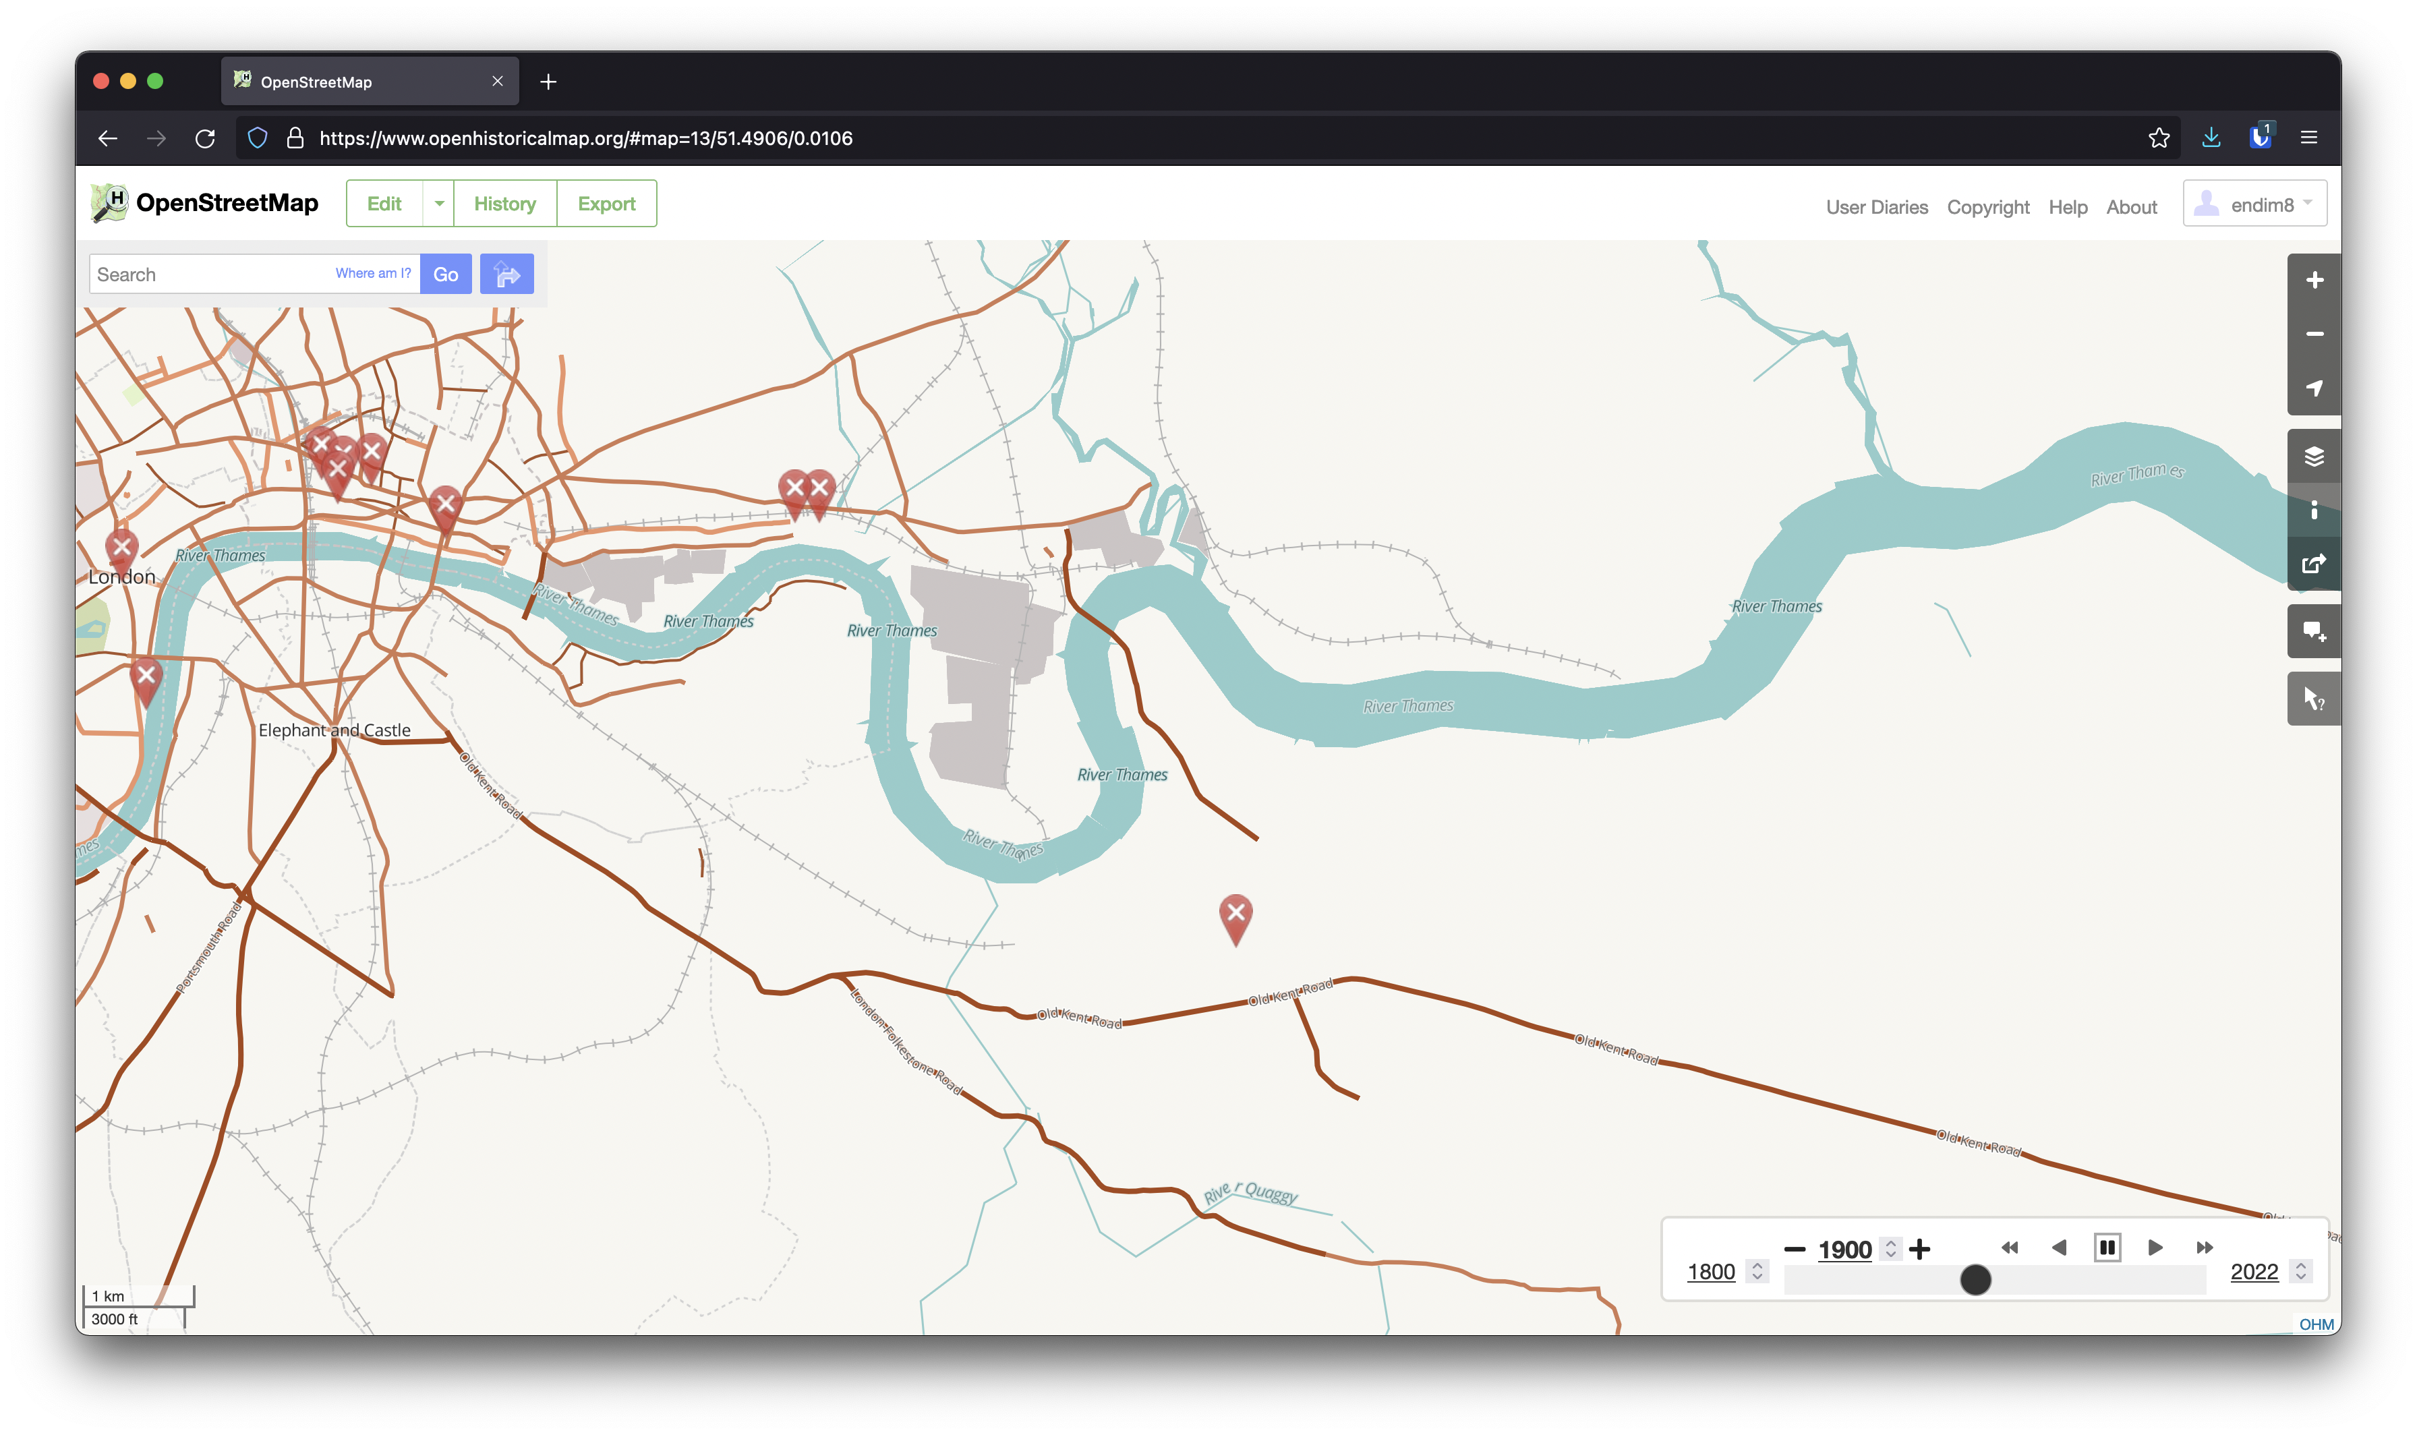Open the Export panel
Image resolution: width=2417 pixels, height=1435 pixels.
(606, 203)
